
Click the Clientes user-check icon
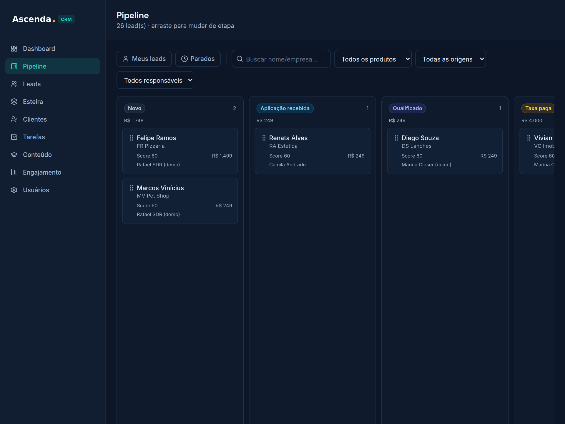(x=14, y=119)
